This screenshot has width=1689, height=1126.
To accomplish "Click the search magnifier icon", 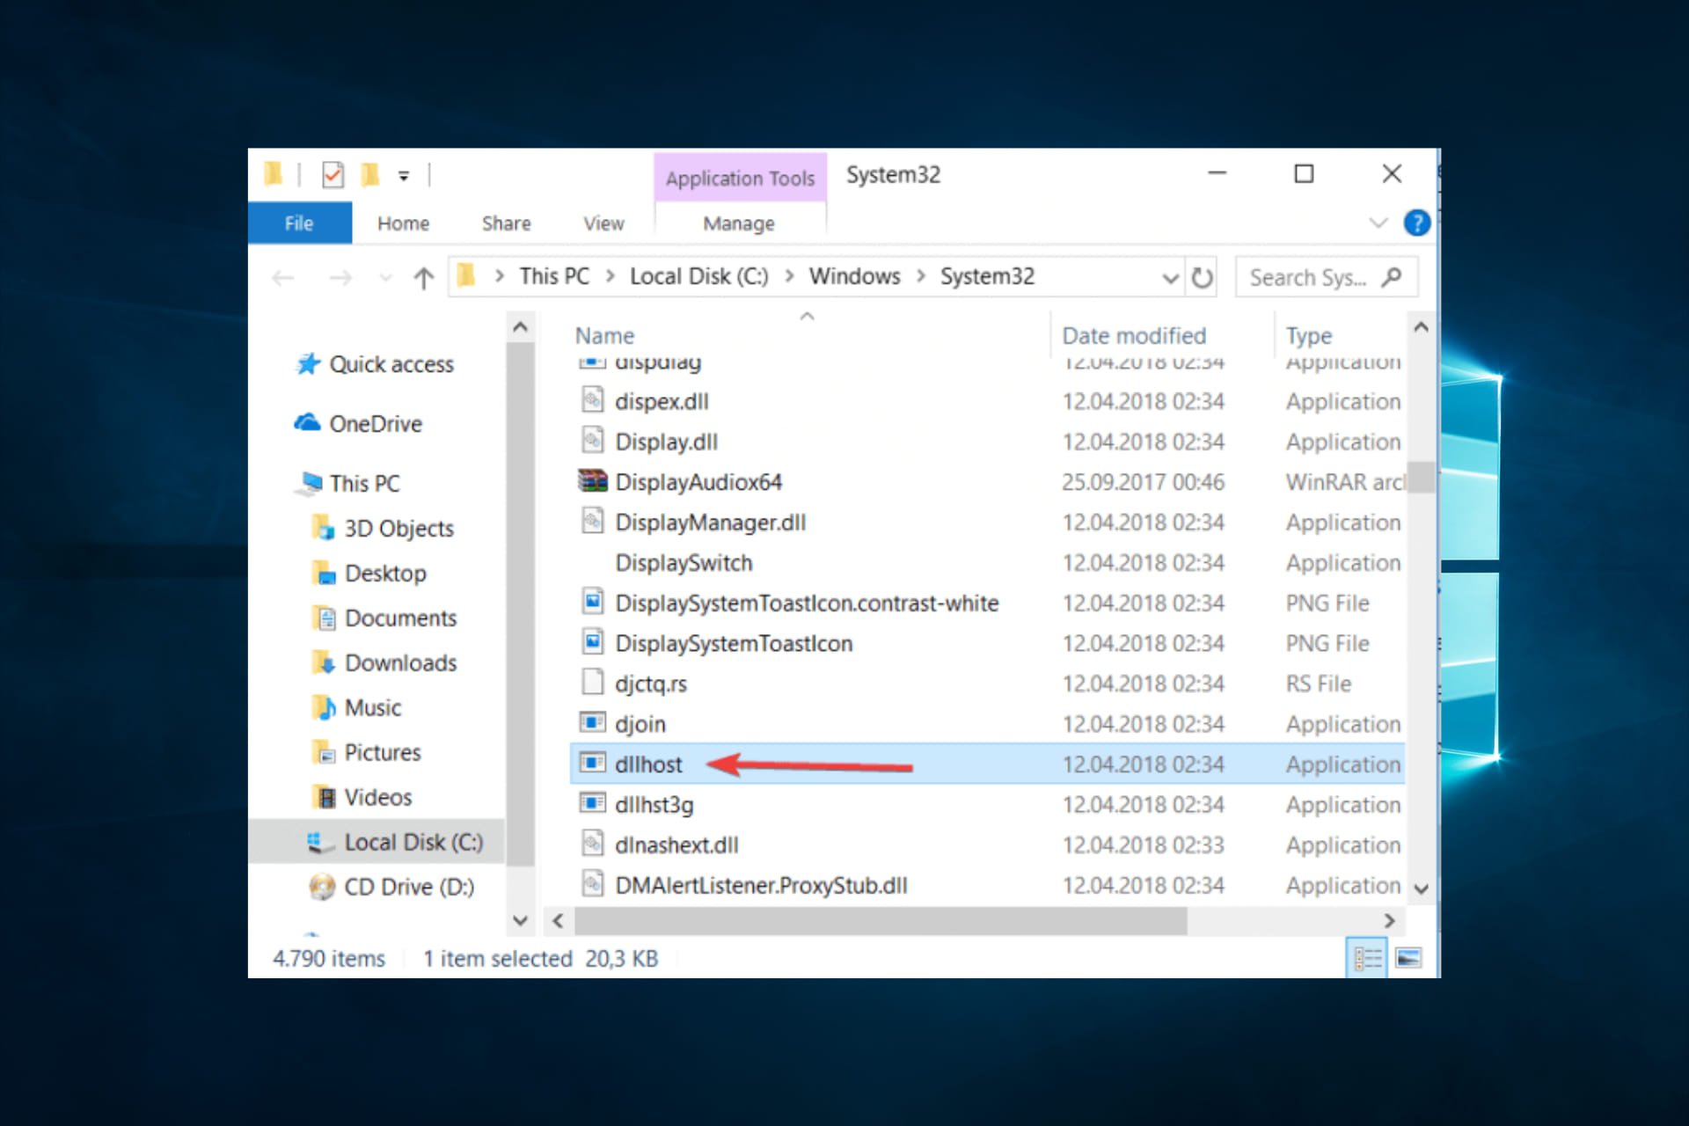I will pyautogui.click(x=1392, y=278).
